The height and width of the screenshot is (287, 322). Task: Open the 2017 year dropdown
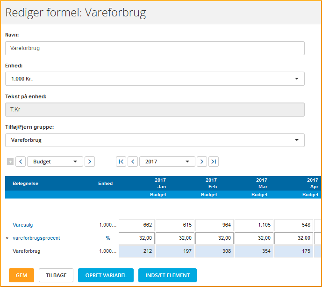pos(167,162)
